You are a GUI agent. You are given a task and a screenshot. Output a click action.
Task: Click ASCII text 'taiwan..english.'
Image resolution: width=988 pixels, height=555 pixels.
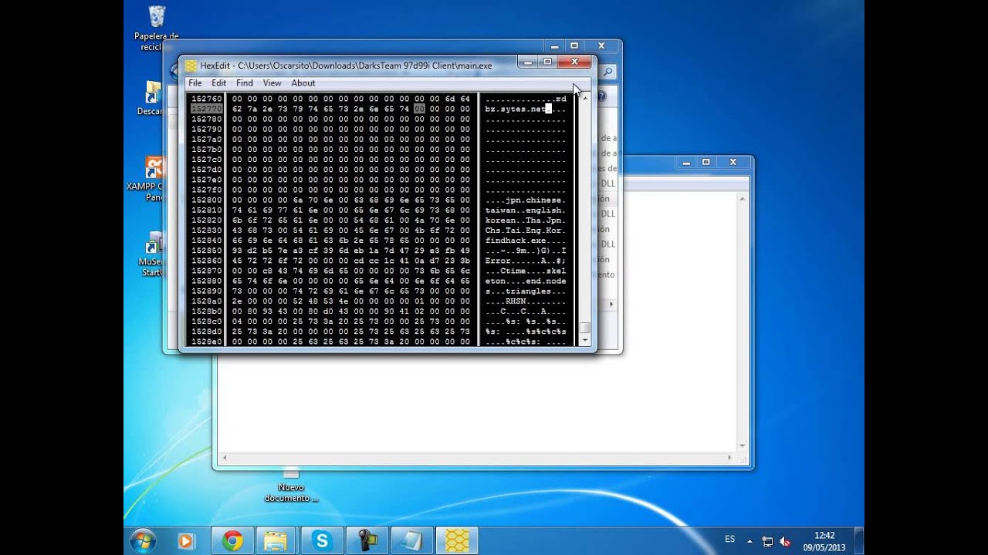[526, 210]
